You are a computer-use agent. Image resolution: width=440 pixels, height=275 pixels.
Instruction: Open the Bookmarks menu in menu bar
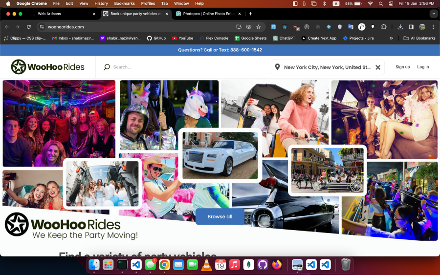[124, 3]
